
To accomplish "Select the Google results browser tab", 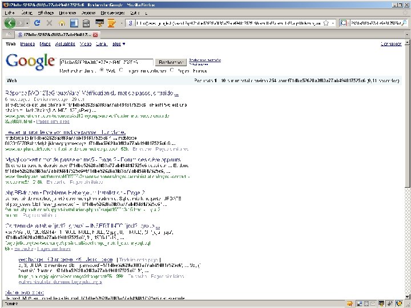I will pyautogui.click(x=57, y=35).
